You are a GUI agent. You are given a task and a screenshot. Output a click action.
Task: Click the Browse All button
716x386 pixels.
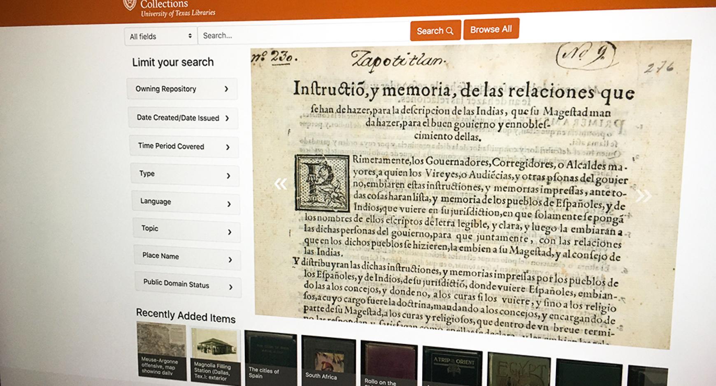[491, 29]
